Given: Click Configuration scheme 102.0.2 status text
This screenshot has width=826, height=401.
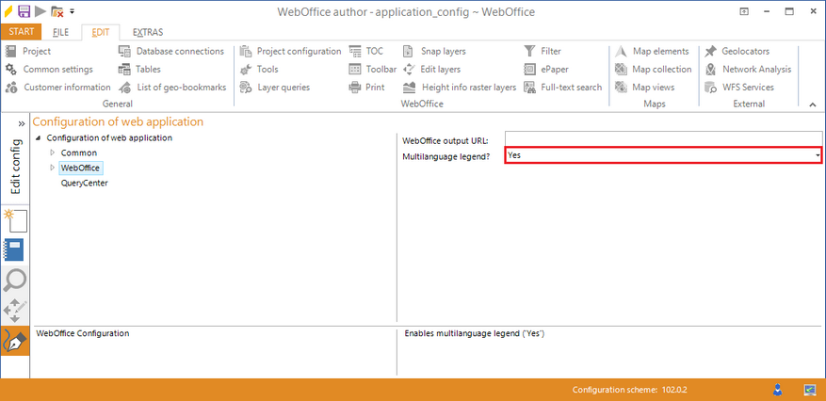Looking at the screenshot, I should [x=630, y=390].
